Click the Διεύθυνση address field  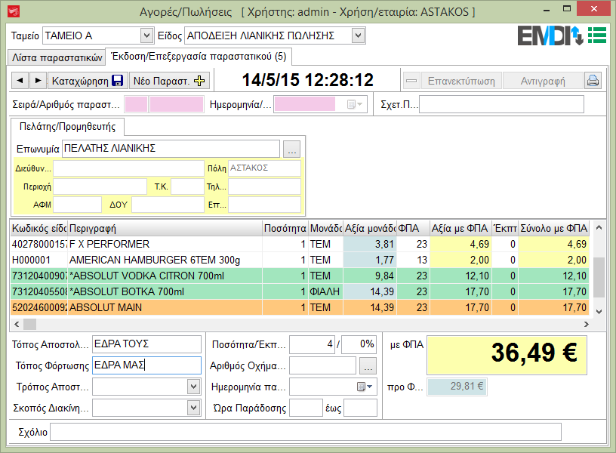coord(128,168)
